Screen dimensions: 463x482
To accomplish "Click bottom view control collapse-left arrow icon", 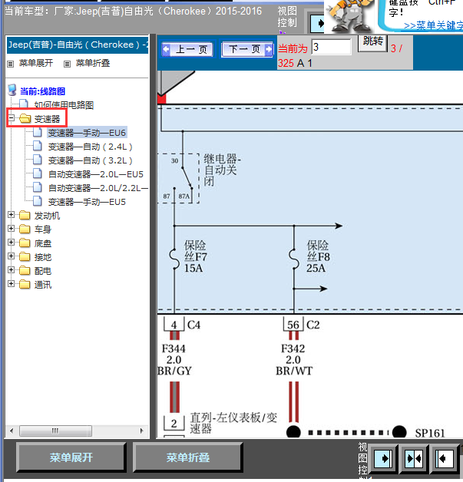I will (x=445, y=459).
